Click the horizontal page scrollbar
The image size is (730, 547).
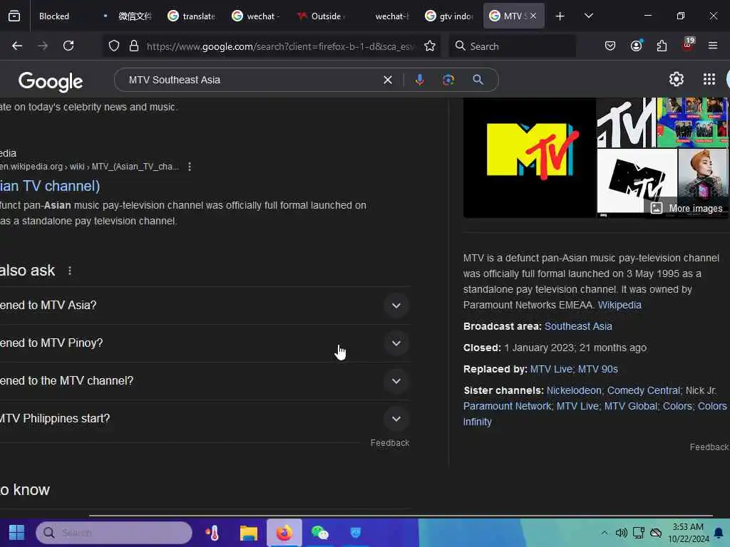click(x=401, y=516)
